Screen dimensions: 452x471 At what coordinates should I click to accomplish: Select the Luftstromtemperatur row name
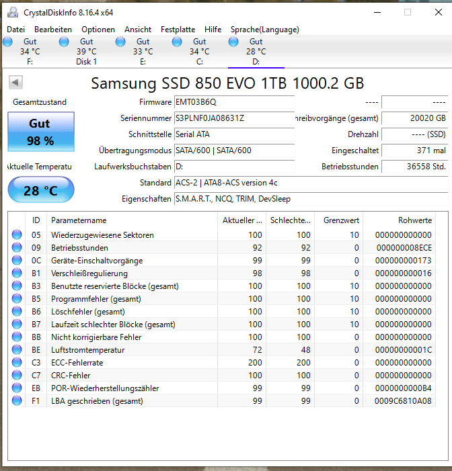pos(88,349)
